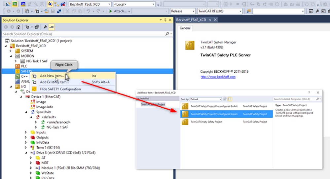Restart TwinCAT in run mode (green icon)
This screenshot has width=330, height=179.
tap(15, 4)
